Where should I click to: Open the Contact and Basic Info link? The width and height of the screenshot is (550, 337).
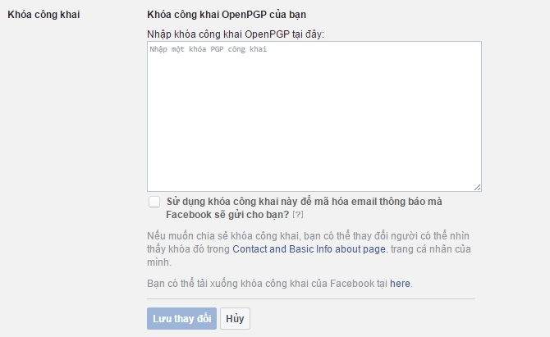(308, 248)
